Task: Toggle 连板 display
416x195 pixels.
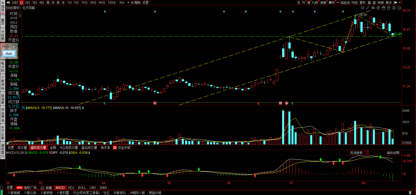Action: 323,3
